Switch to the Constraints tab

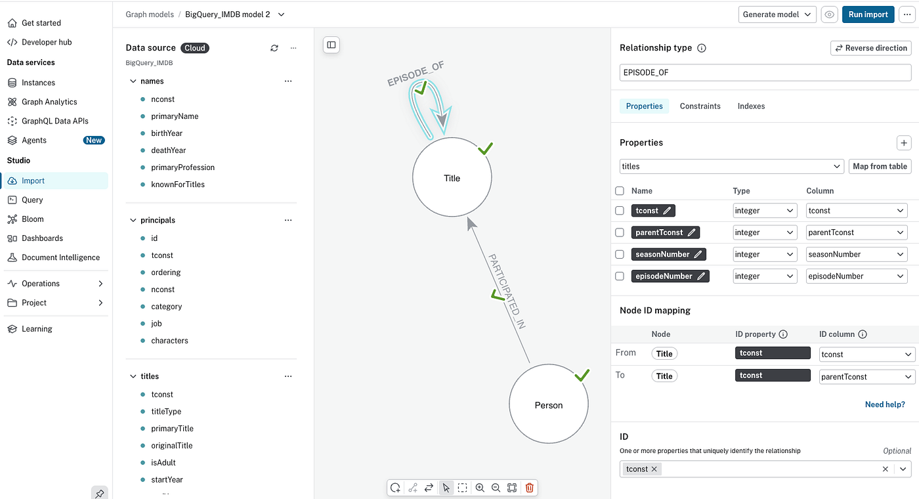(x=700, y=106)
